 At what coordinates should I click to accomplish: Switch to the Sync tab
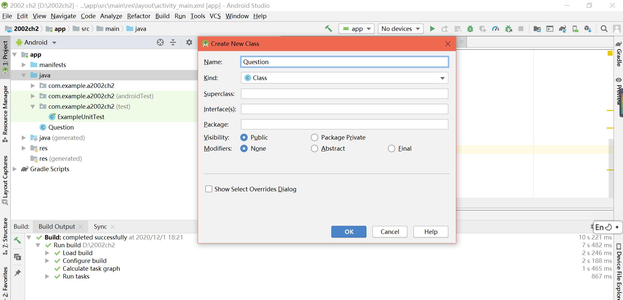tap(100, 226)
